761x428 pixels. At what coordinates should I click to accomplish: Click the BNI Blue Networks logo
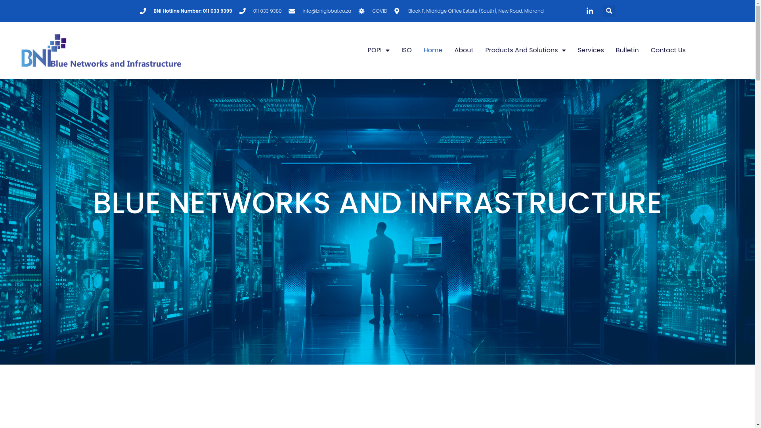(x=101, y=50)
